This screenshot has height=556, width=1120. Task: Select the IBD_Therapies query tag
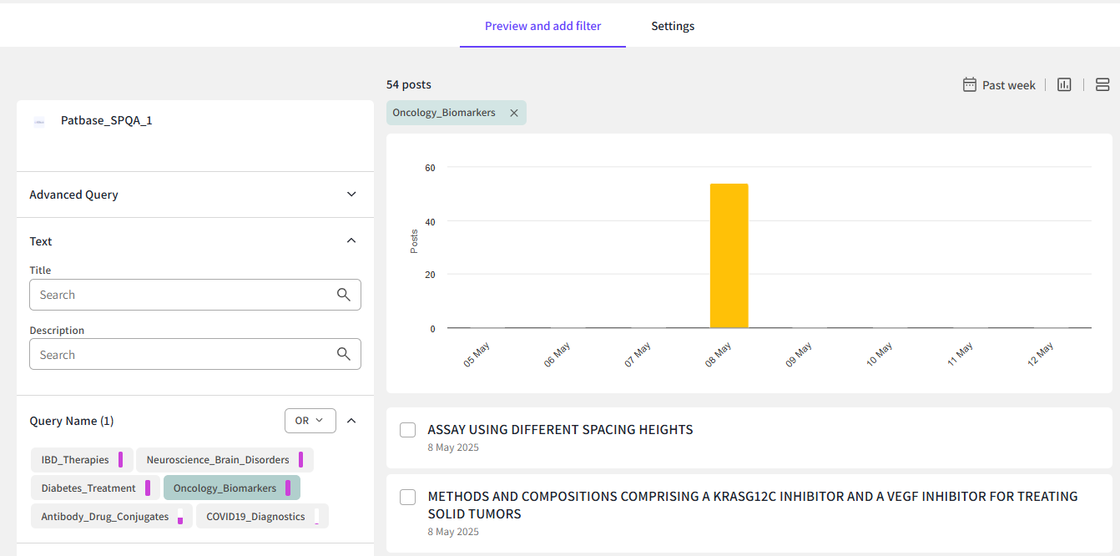[75, 460]
